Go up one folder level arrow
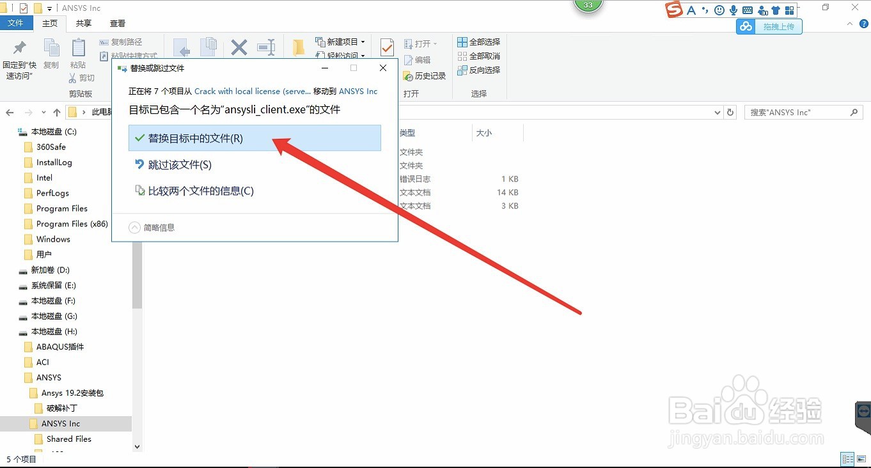The width and height of the screenshot is (871, 468). [57, 113]
